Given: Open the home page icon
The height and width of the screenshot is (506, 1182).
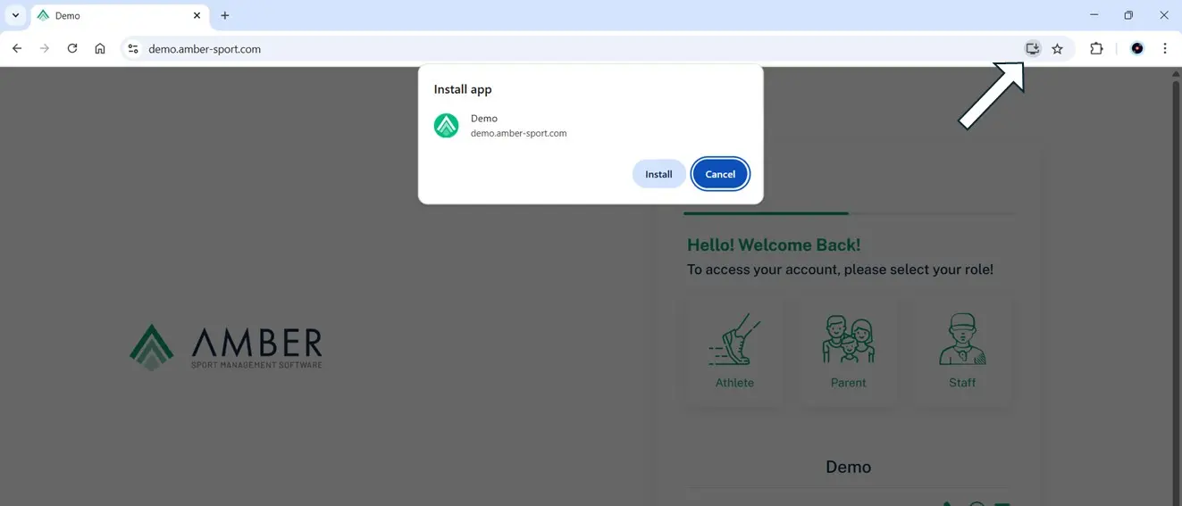Looking at the screenshot, I should click(x=100, y=49).
